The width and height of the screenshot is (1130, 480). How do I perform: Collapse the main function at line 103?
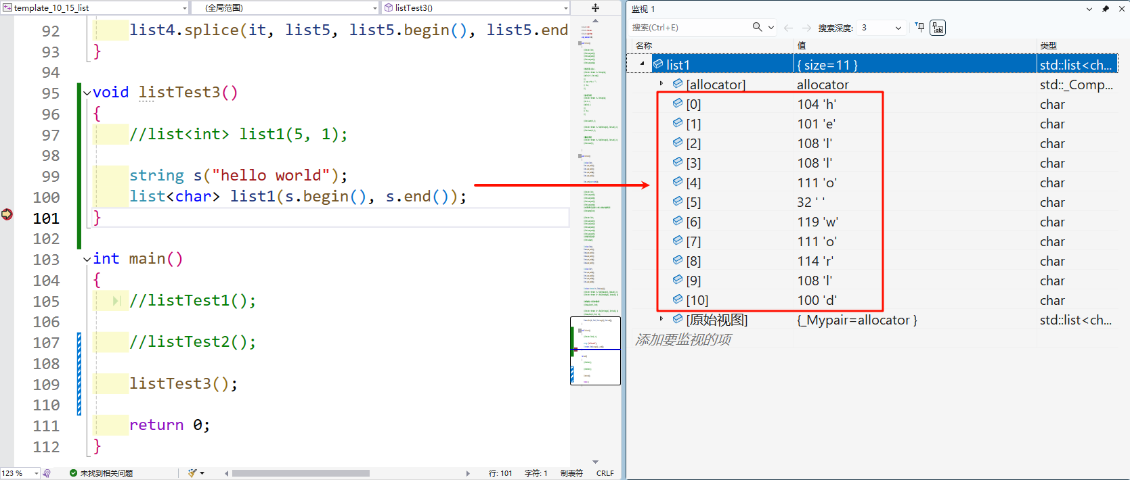[87, 260]
